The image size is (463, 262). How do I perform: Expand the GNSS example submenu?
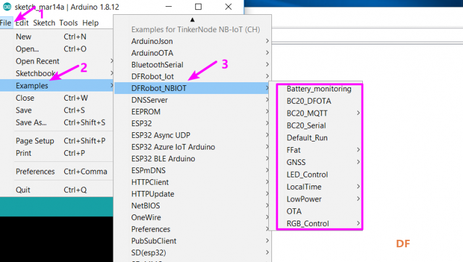pyautogui.click(x=319, y=163)
